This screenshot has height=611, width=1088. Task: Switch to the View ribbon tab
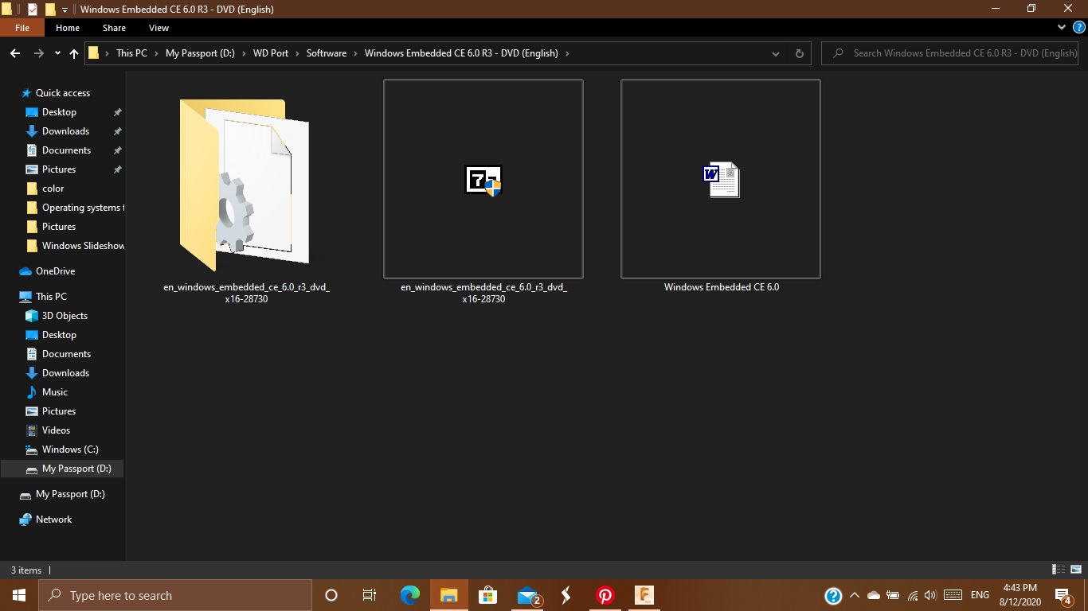pyautogui.click(x=159, y=28)
